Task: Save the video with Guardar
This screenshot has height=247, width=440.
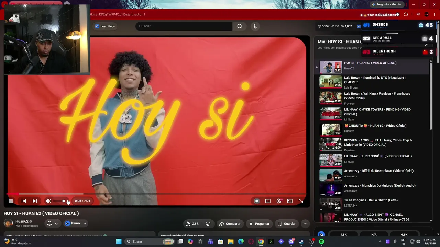Action: click(286, 224)
